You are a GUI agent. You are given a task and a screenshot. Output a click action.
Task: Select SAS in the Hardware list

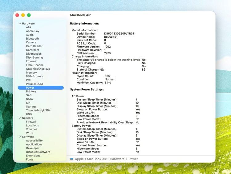(29, 95)
